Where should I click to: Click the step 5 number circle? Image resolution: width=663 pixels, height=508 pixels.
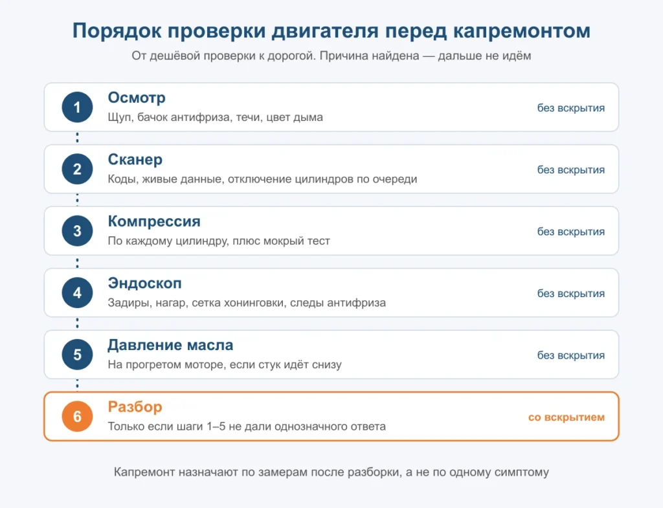tap(78, 354)
